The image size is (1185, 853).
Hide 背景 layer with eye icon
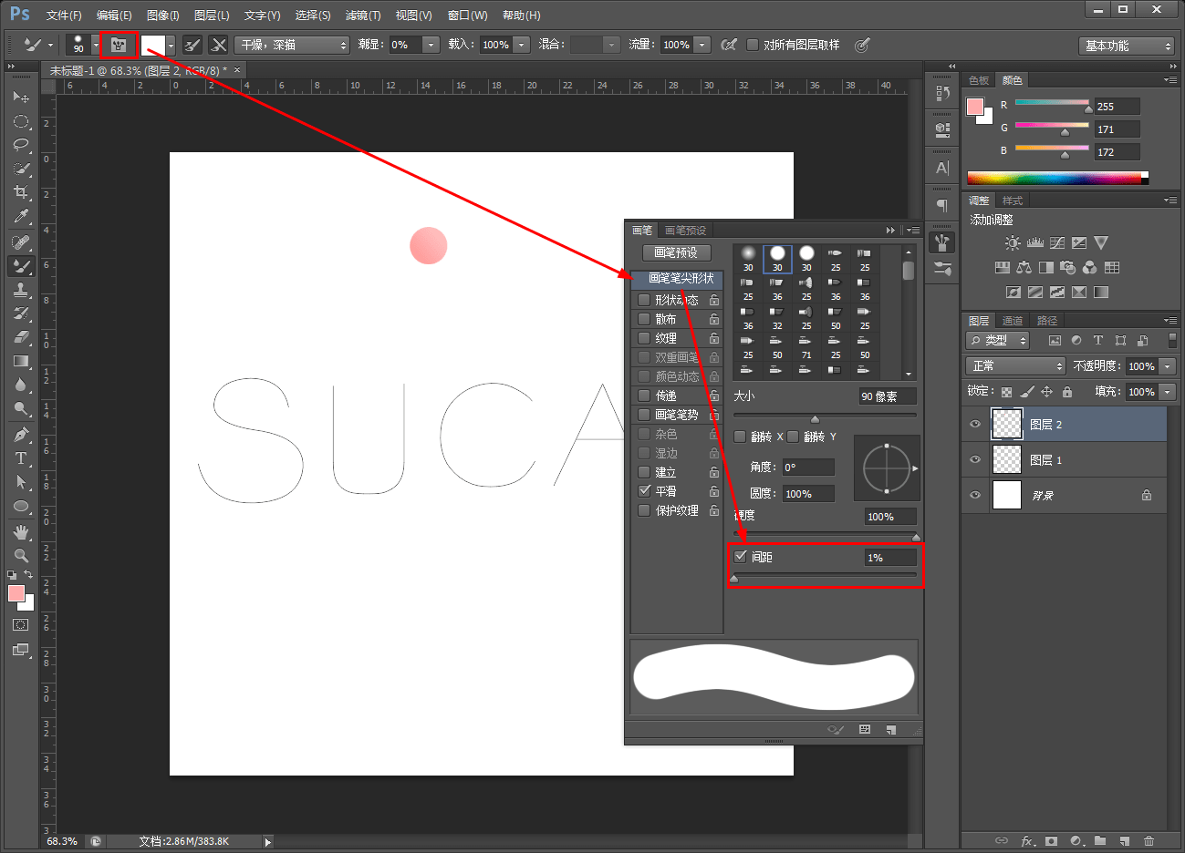pyautogui.click(x=975, y=495)
